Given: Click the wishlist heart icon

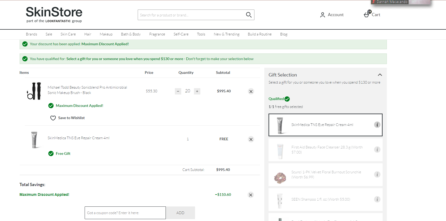Looking at the screenshot, I should tap(53, 118).
